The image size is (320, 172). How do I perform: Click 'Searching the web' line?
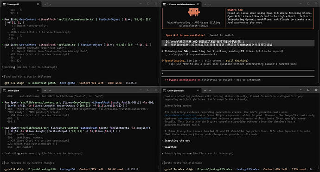(x=177, y=141)
